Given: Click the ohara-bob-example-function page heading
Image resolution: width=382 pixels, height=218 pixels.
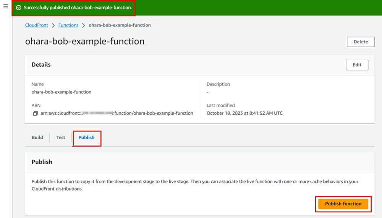Looking at the screenshot, I should pyautogui.click(x=85, y=41).
